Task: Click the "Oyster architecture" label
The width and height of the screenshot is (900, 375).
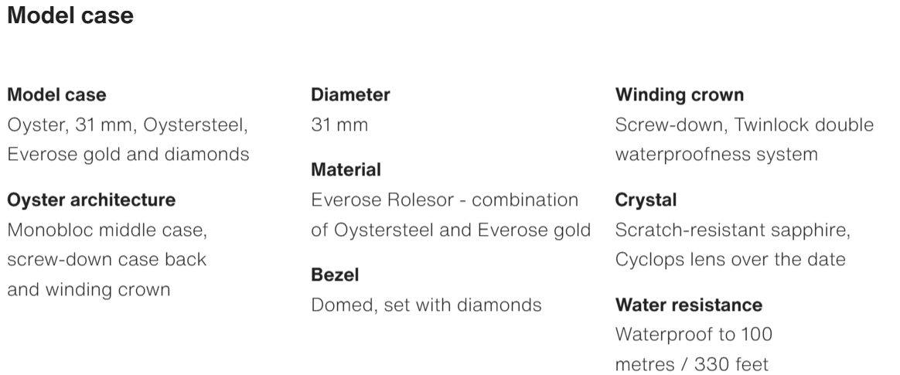Action: pyautogui.click(x=91, y=200)
